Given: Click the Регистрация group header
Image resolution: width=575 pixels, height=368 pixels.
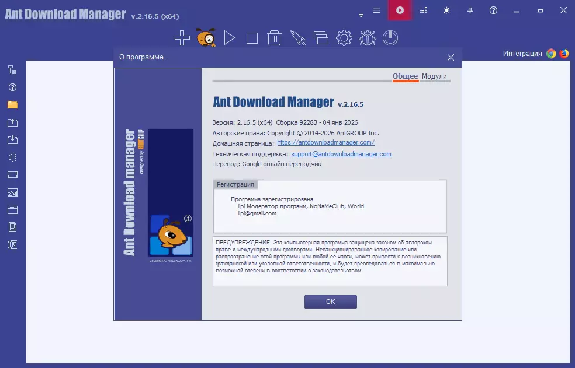Looking at the screenshot, I should tap(235, 184).
